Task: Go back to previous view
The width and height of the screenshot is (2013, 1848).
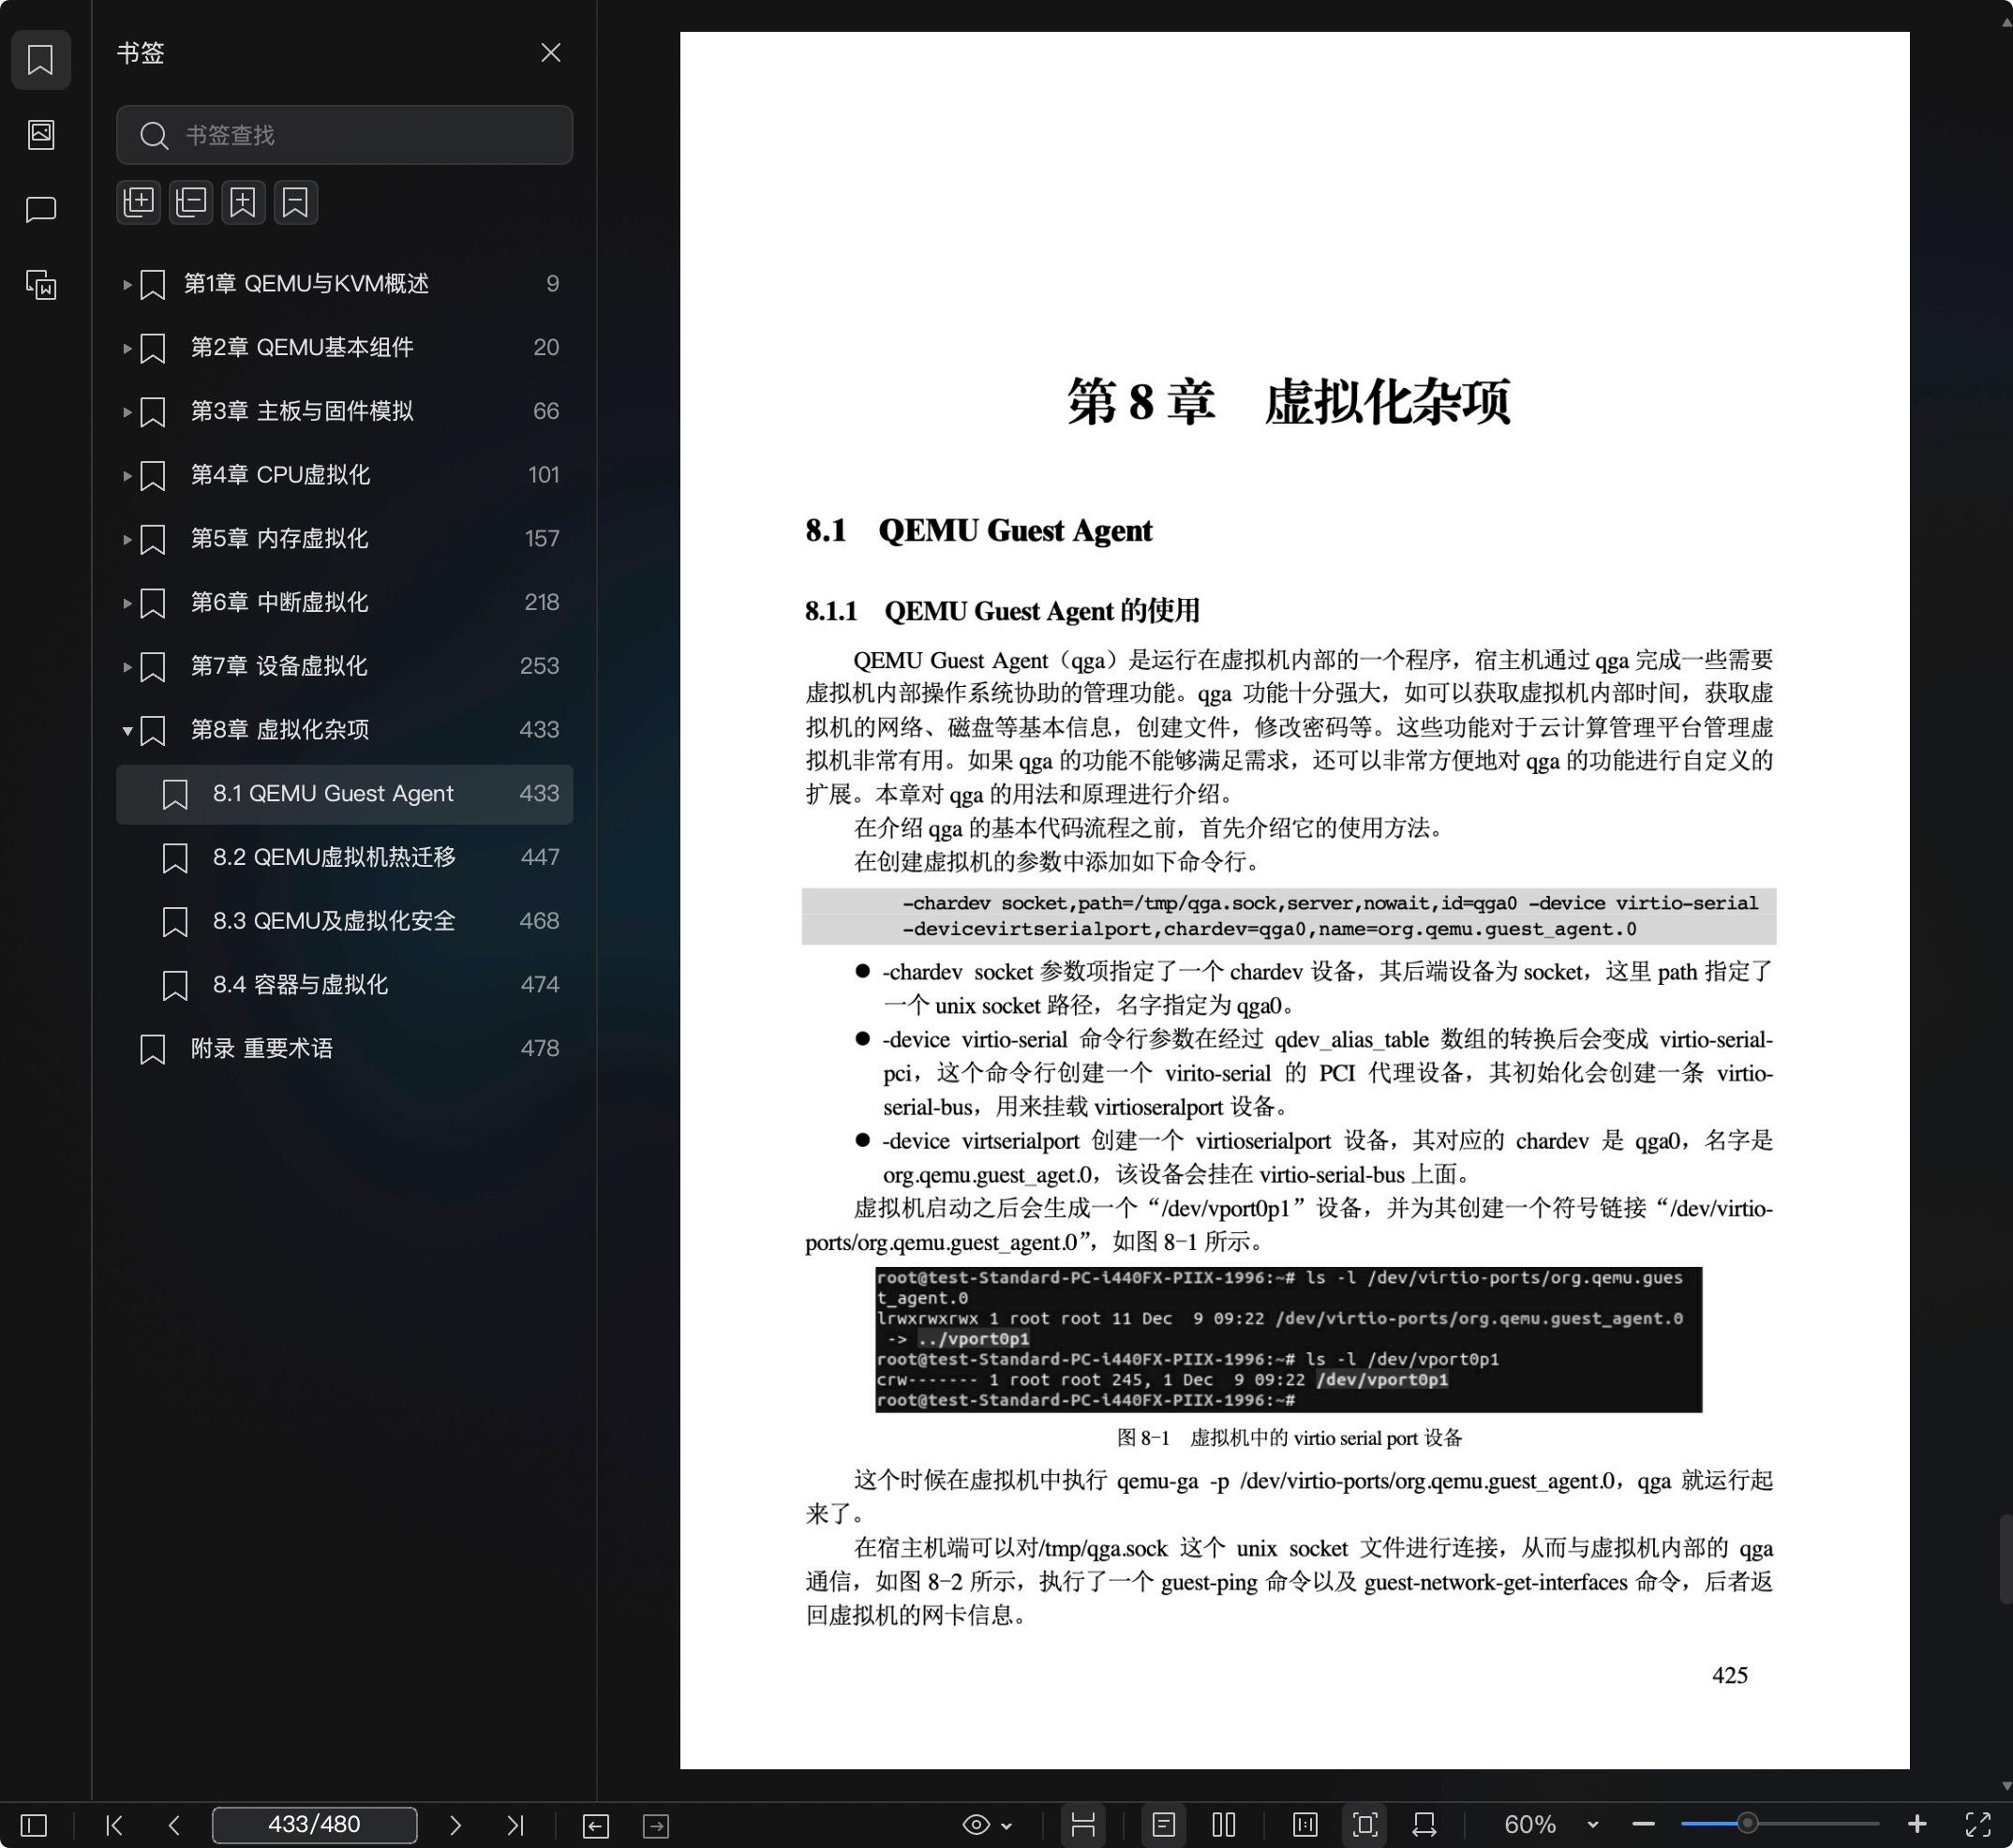Action: (595, 1826)
